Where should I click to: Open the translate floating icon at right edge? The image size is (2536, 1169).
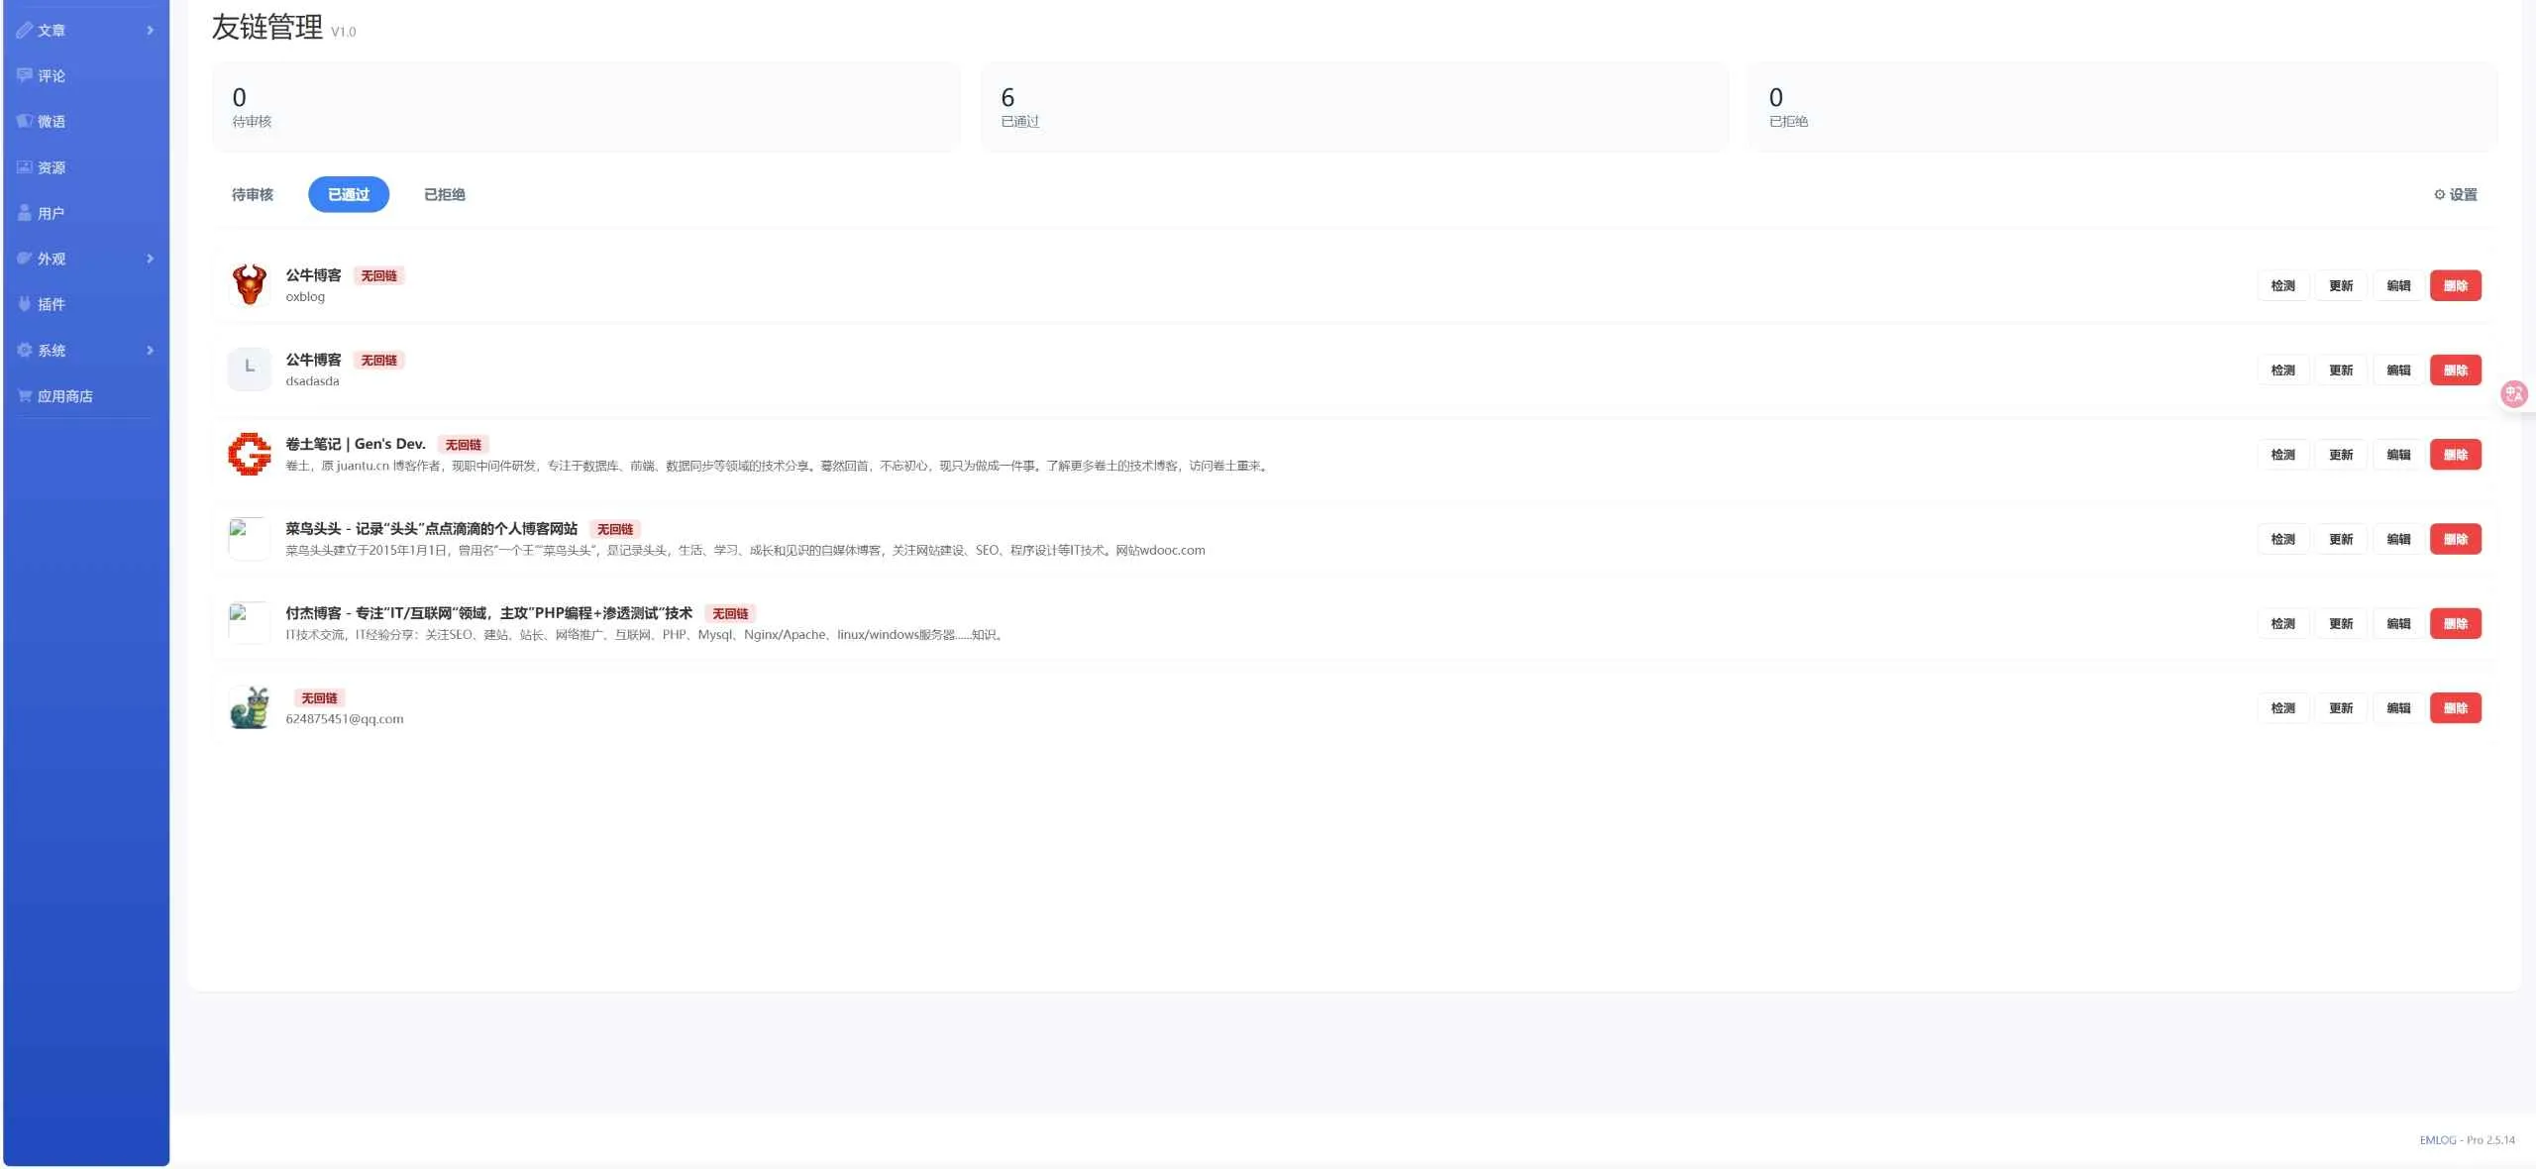(x=2514, y=394)
